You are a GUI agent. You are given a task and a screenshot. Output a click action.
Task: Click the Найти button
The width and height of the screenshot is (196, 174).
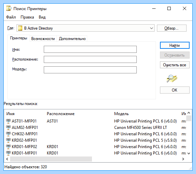click(x=175, y=45)
